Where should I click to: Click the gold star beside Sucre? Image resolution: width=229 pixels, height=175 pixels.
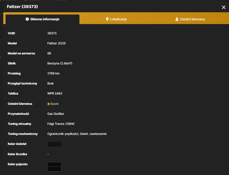coord(49,104)
